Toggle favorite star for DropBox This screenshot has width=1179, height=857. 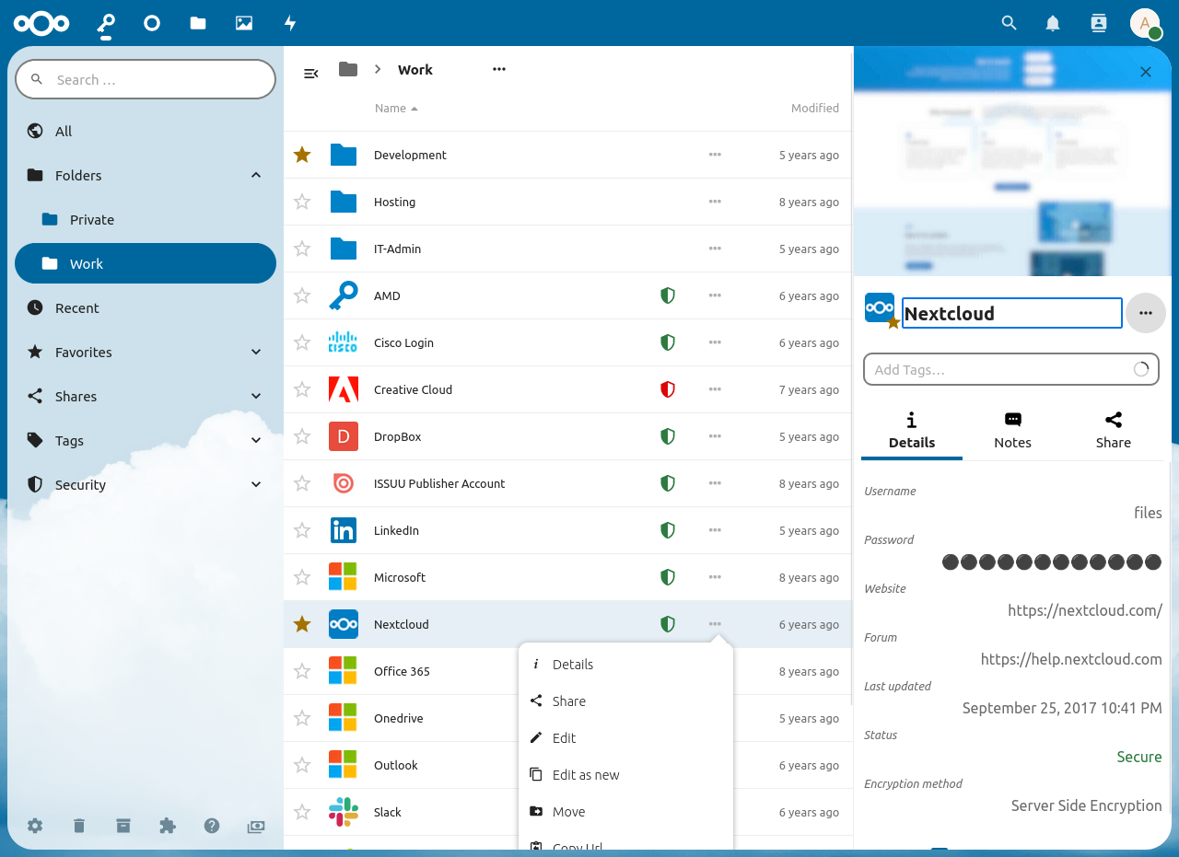click(x=302, y=436)
